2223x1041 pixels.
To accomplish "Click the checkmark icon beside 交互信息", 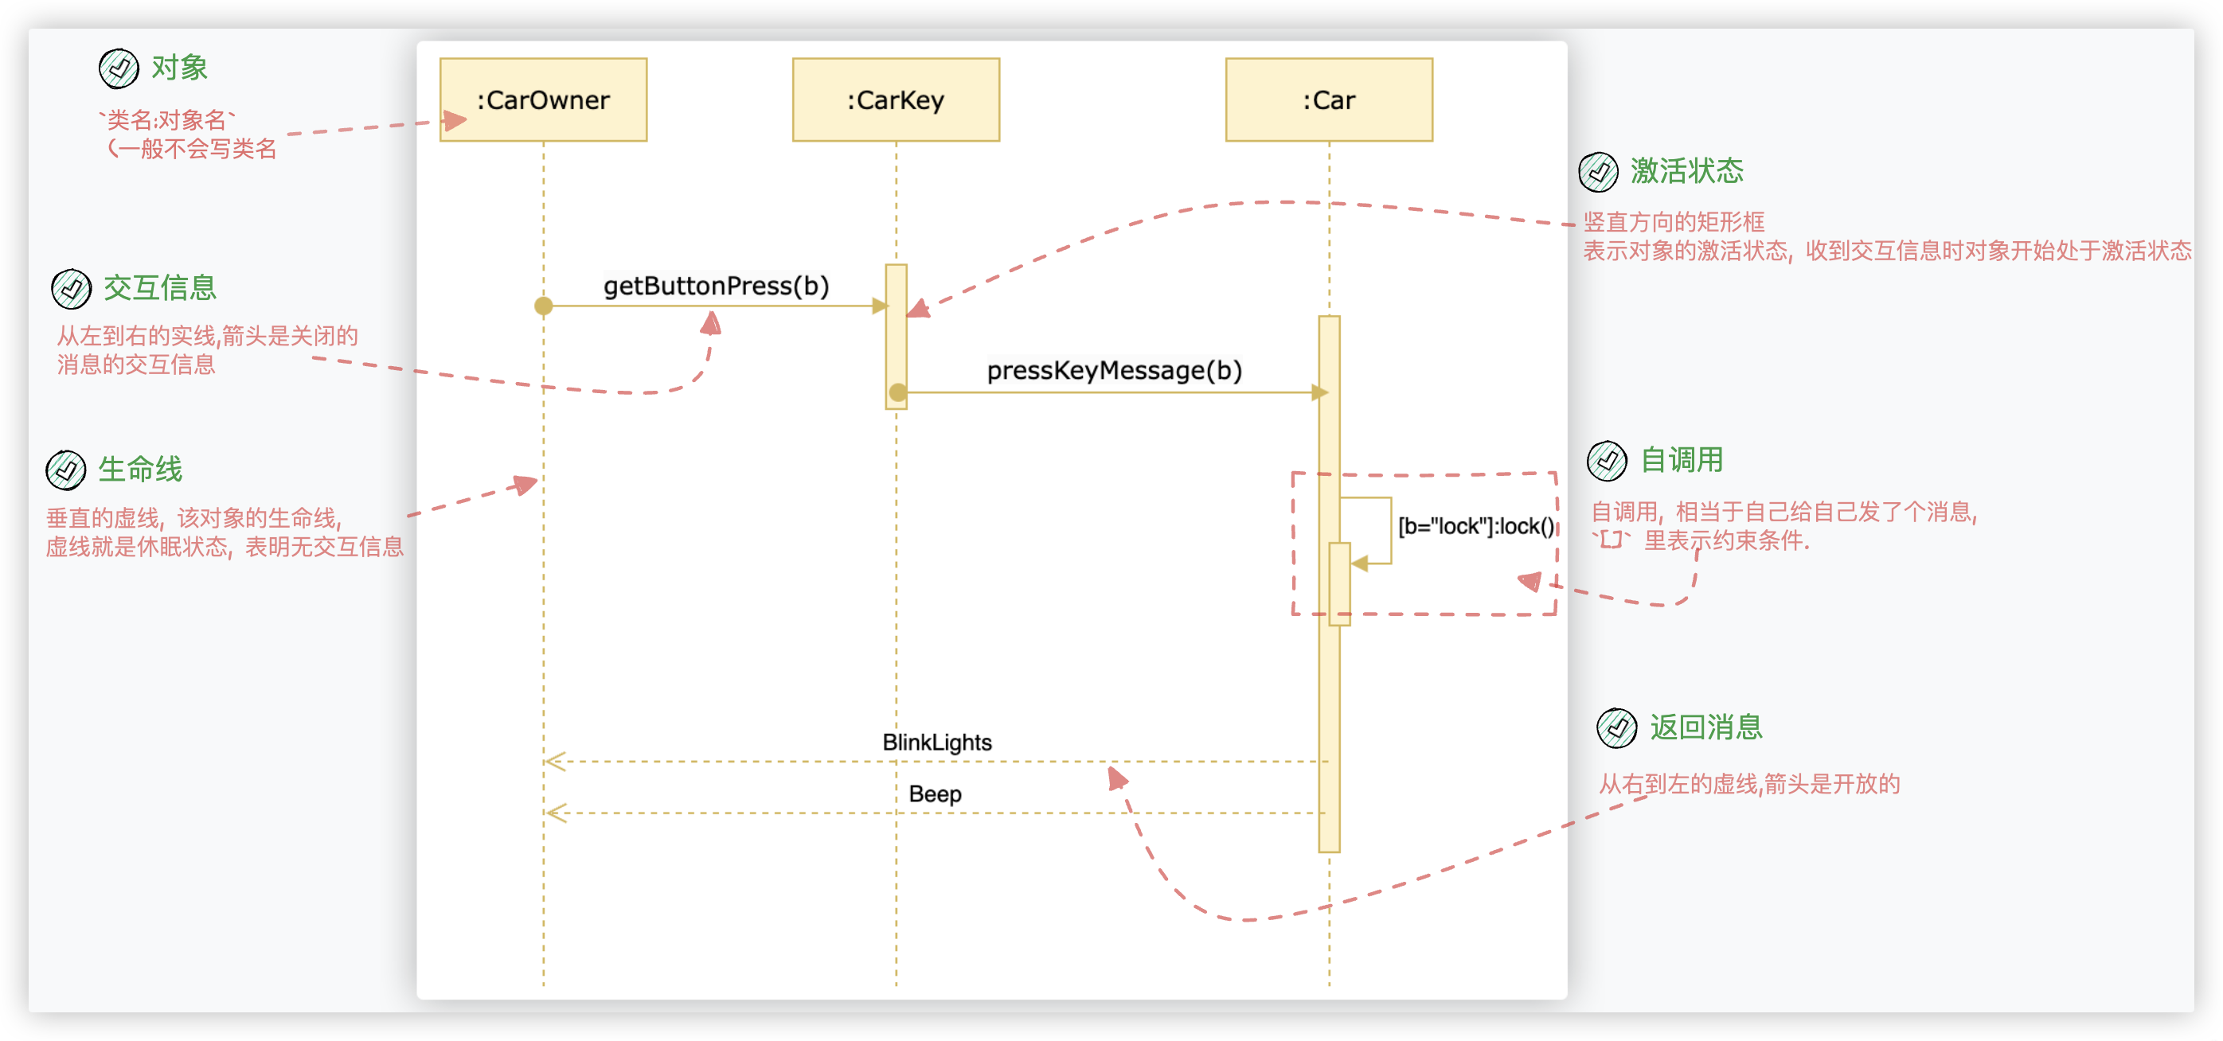I will point(71,289).
